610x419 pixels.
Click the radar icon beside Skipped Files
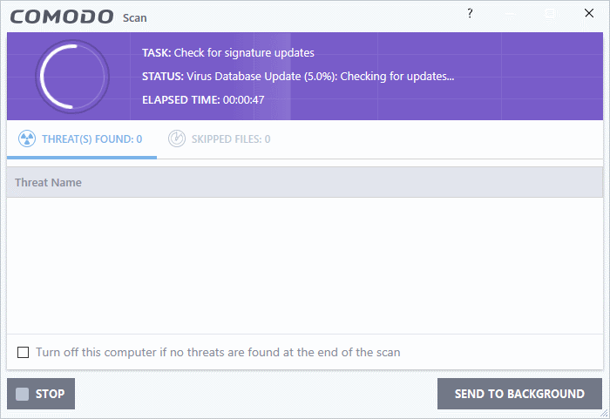(x=177, y=139)
